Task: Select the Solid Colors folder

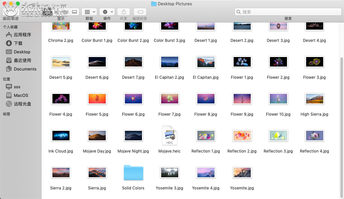Action: click(133, 173)
